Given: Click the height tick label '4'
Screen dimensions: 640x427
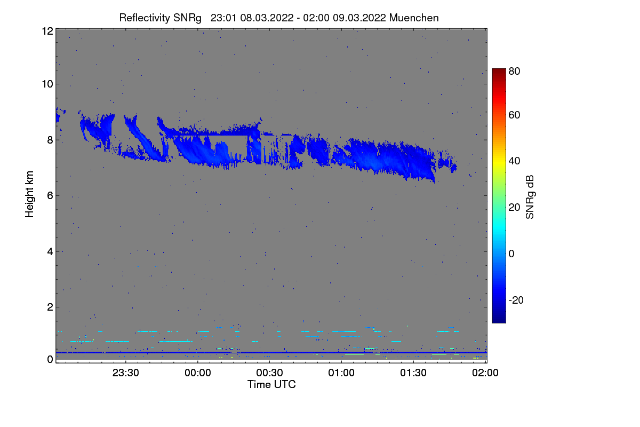Looking at the screenshot, I should tap(50, 251).
